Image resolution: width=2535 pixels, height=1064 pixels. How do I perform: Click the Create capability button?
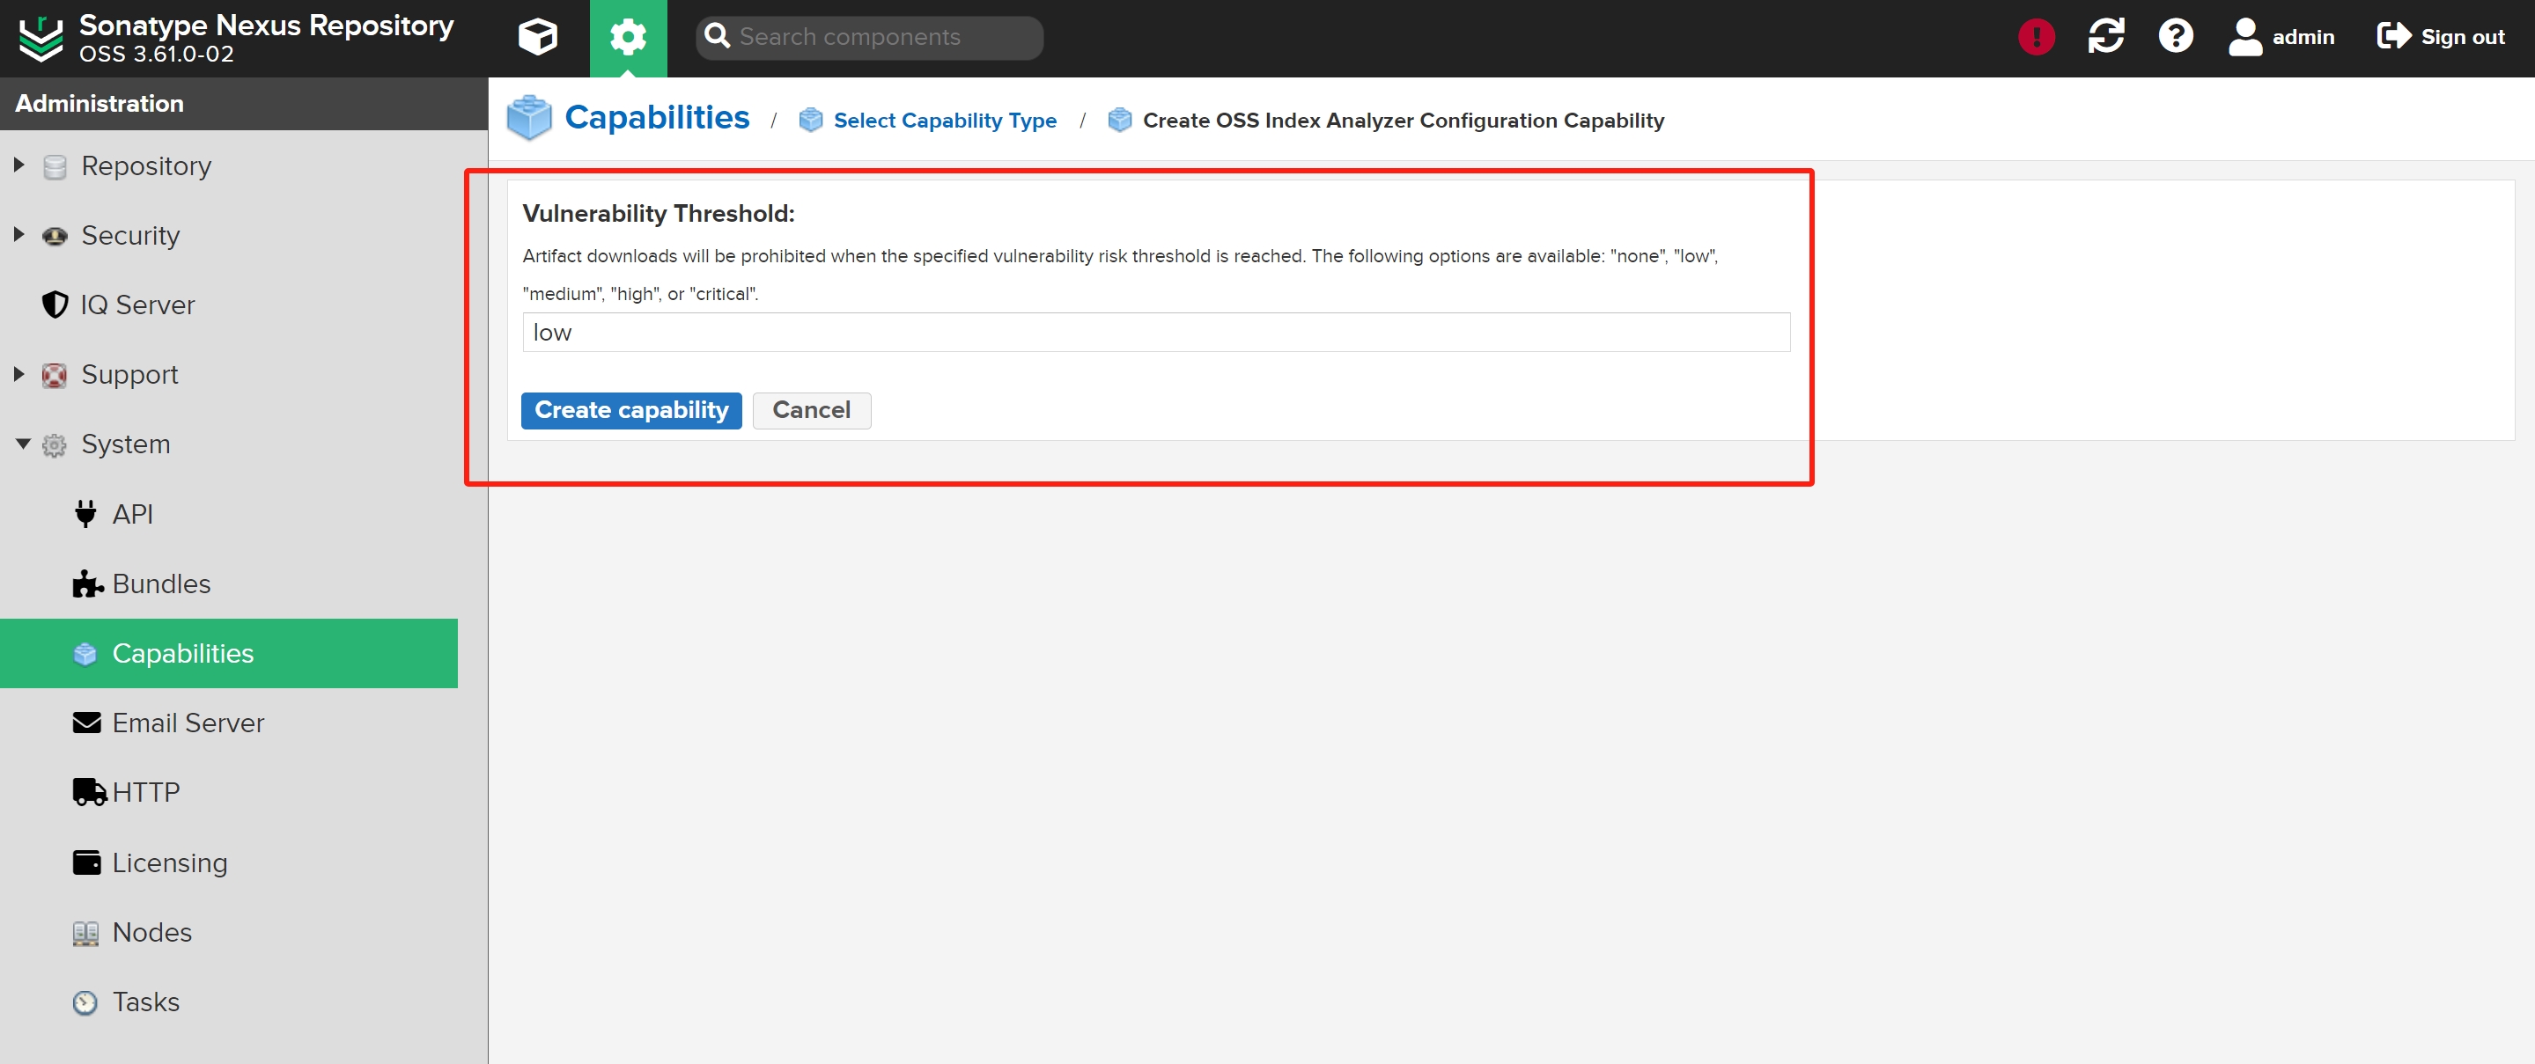click(x=630, y=410)
